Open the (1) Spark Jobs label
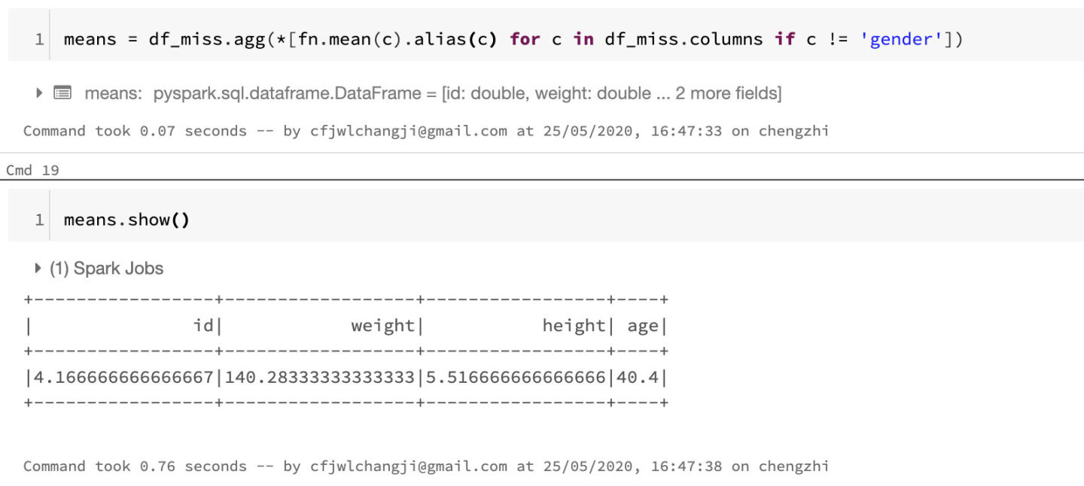This screenshot has height=486, width=1084. (106, 269)
